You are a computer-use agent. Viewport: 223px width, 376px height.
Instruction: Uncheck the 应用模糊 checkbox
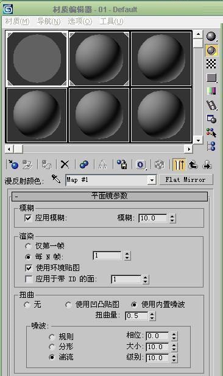(28, 218)
